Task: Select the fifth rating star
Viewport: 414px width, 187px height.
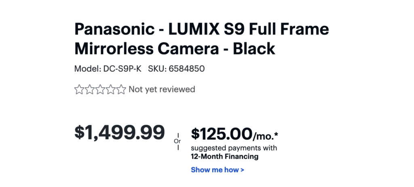Action: 121,89
